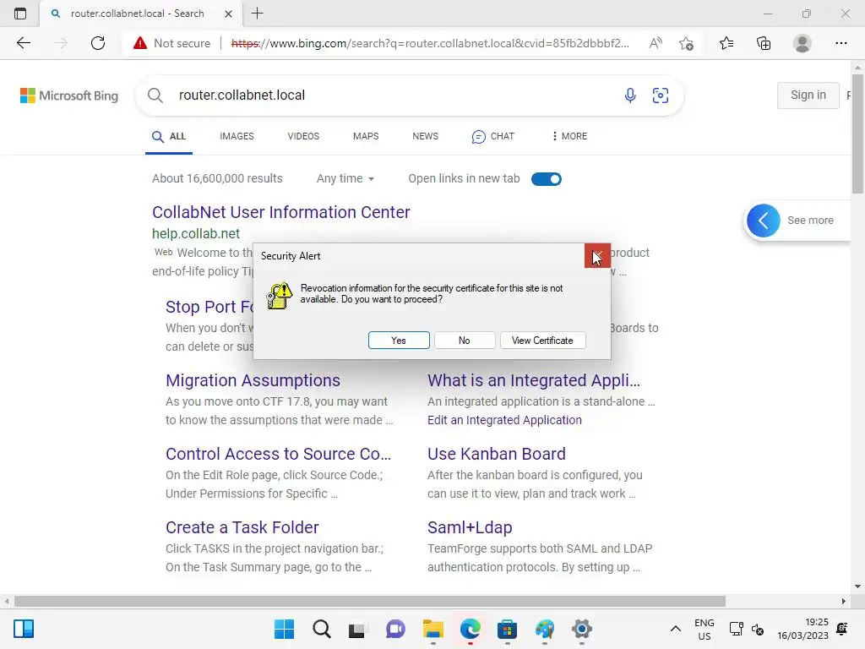The width and height of the screenshot is (865, 649).
Task: Toggle Open links in new tab switch
Action: pos(547,179)
